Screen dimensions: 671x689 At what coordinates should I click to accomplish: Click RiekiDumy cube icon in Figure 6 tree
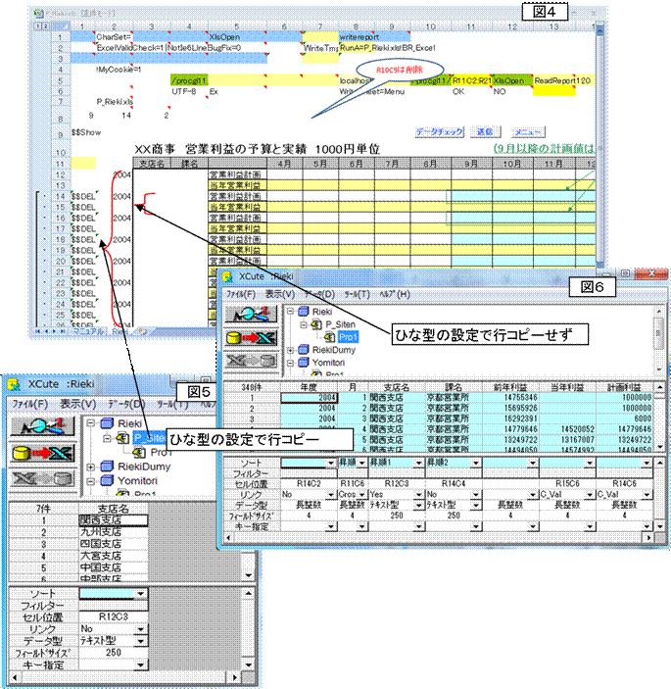point(304,350)
